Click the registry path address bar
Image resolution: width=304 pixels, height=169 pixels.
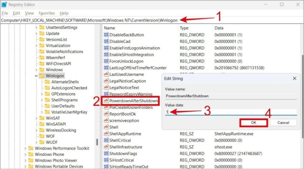(x=152, y=20)
